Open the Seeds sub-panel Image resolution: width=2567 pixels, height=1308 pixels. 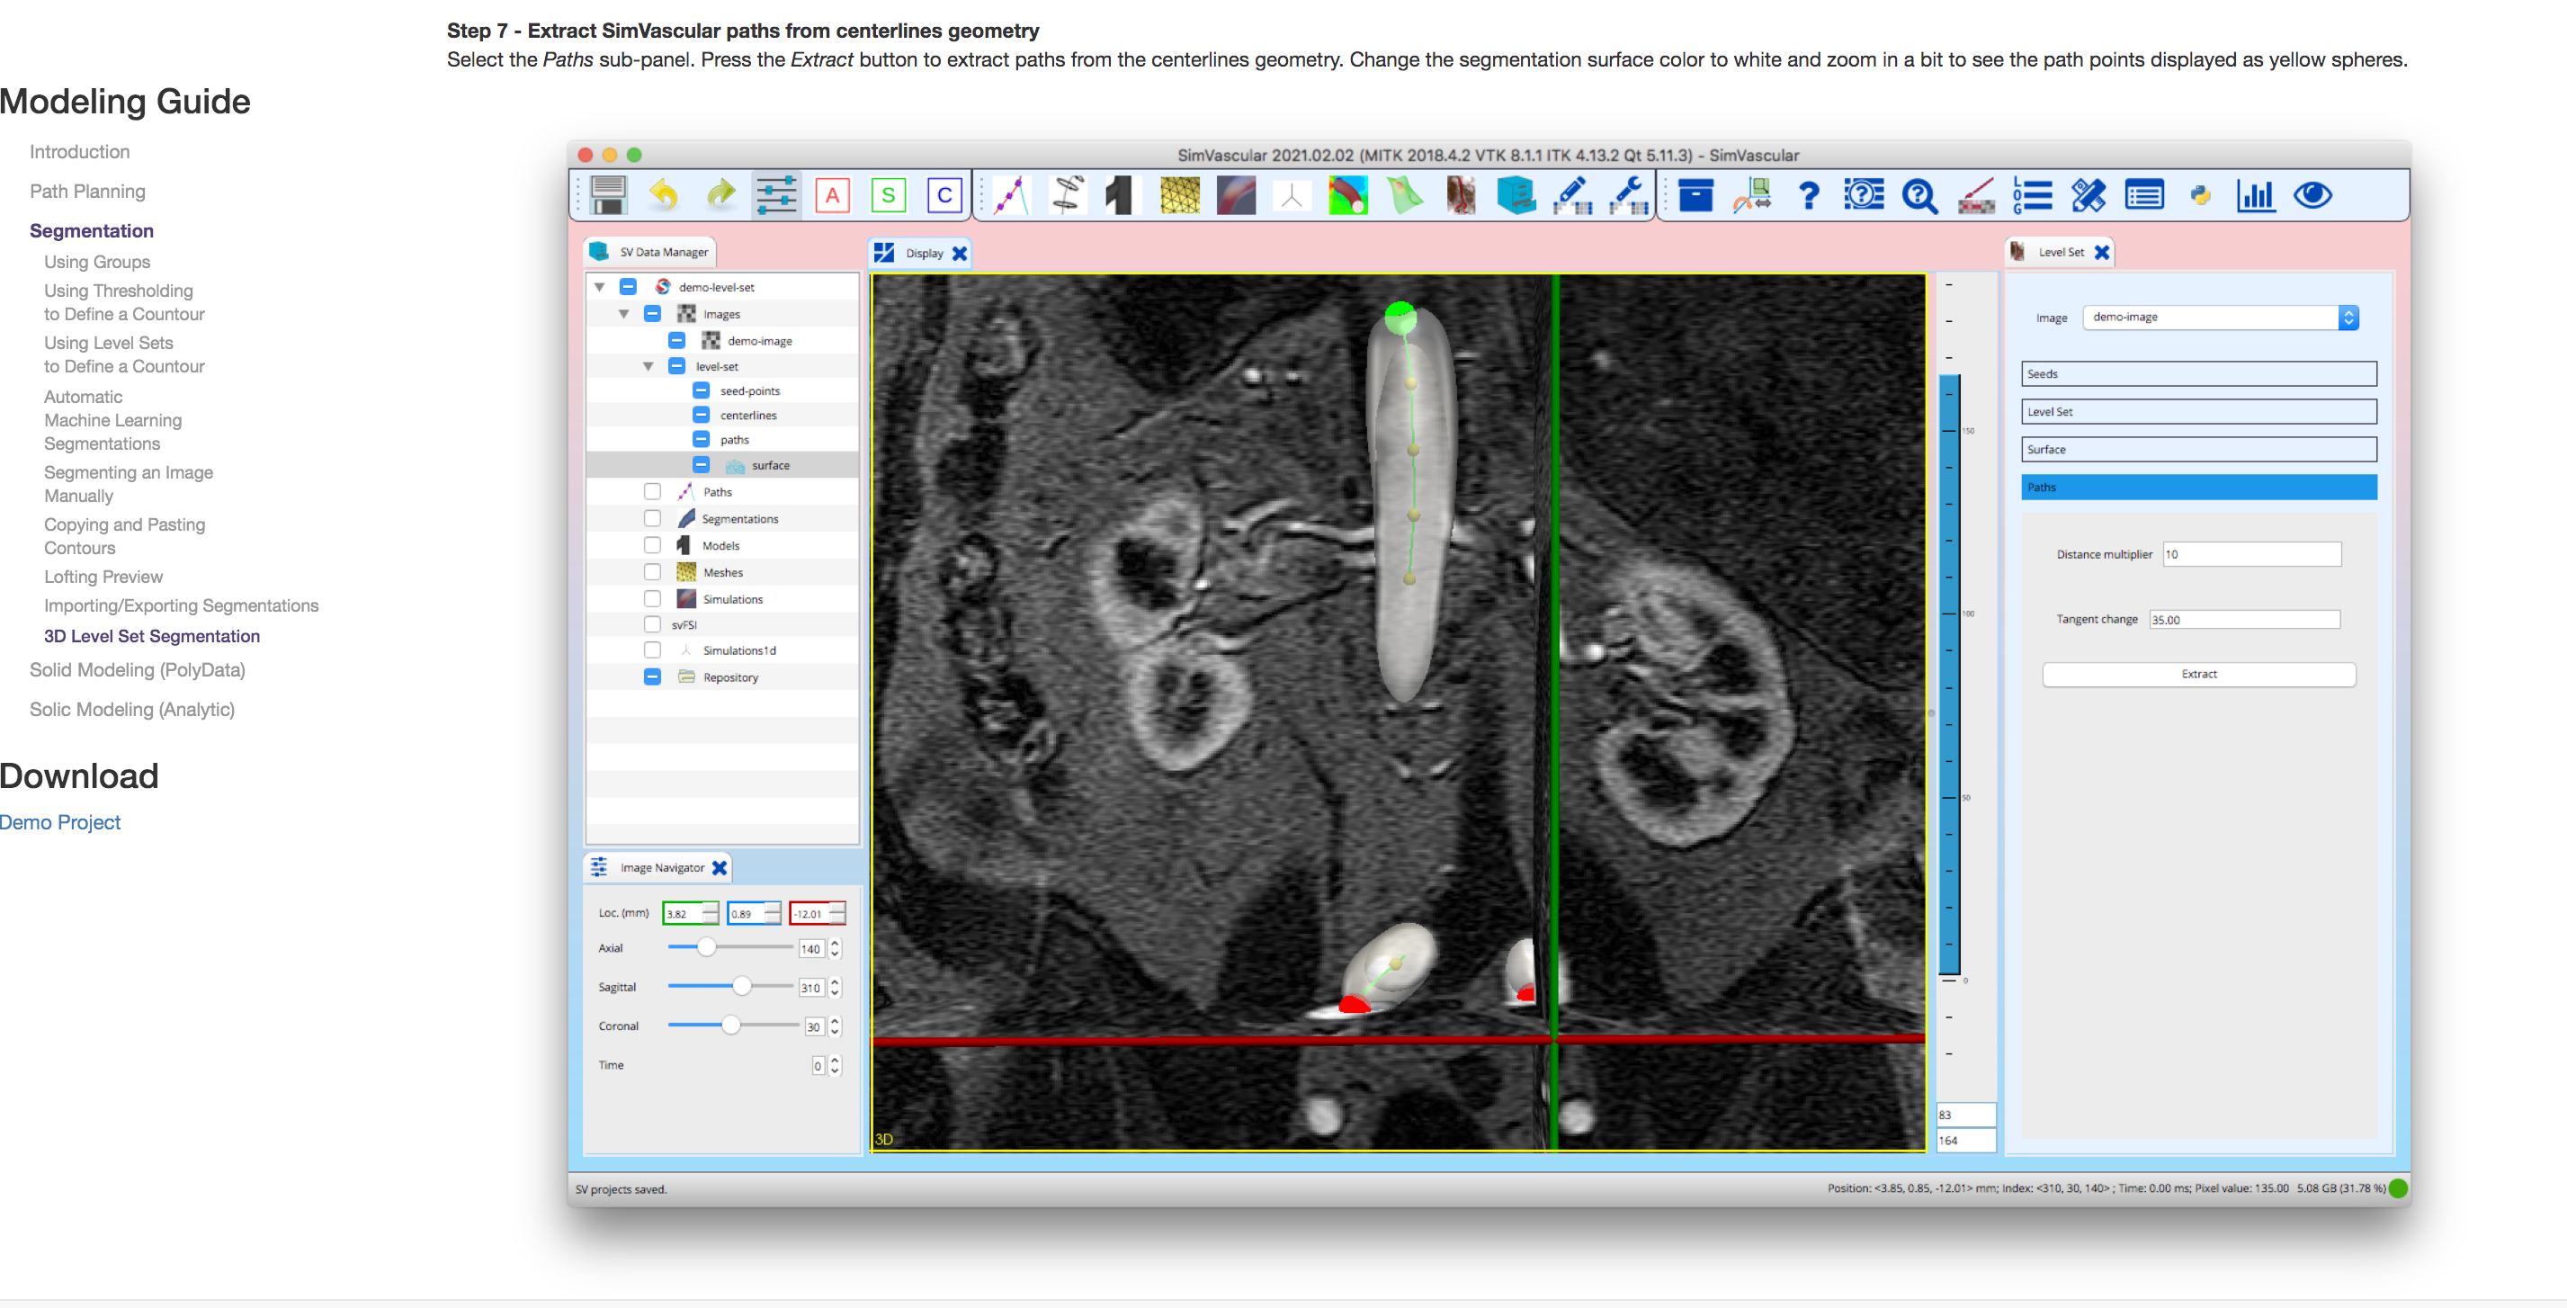click(x=2198, y=374)
